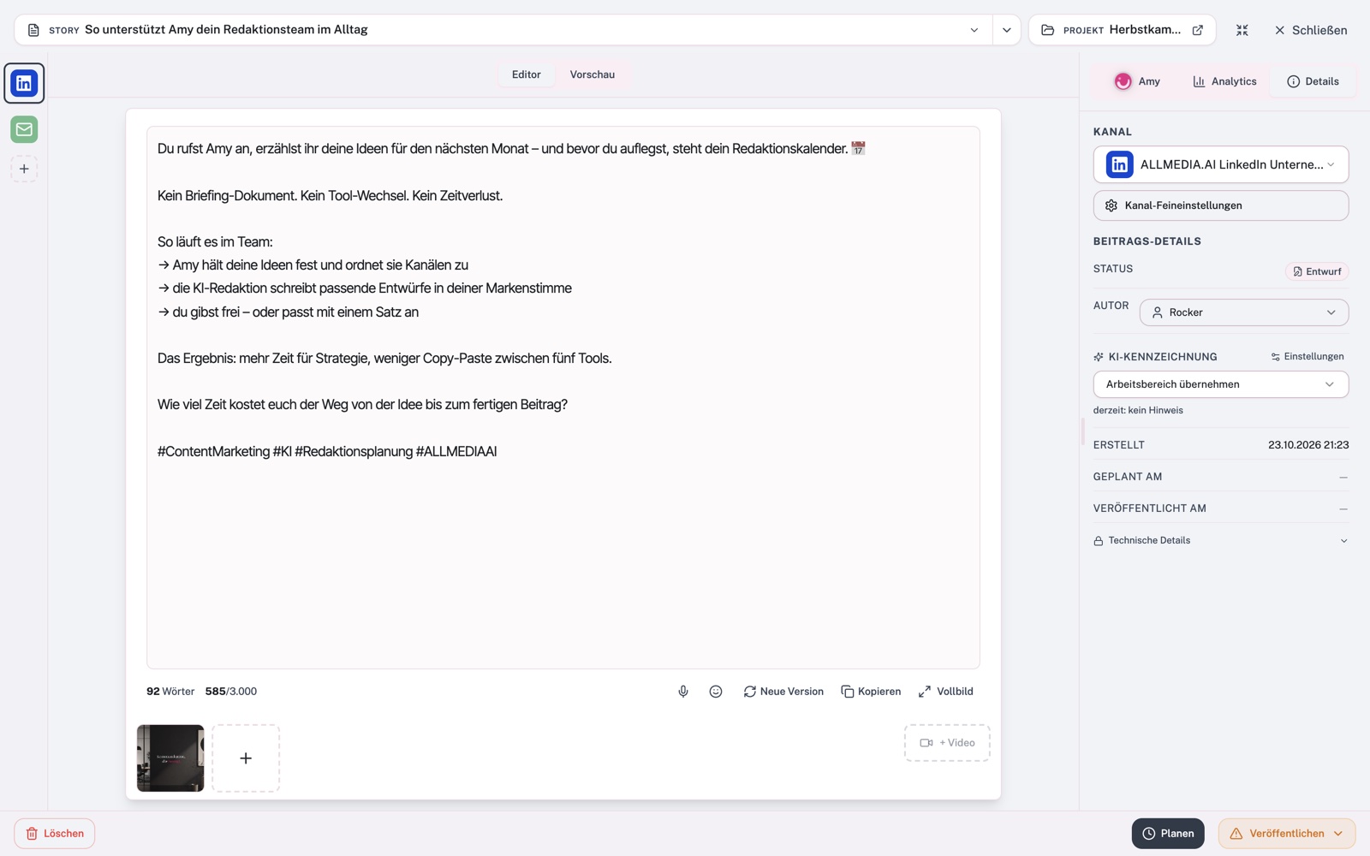Click the Löschen button
This screenshot has height=856, width=1370.
[x=55, y=834]
